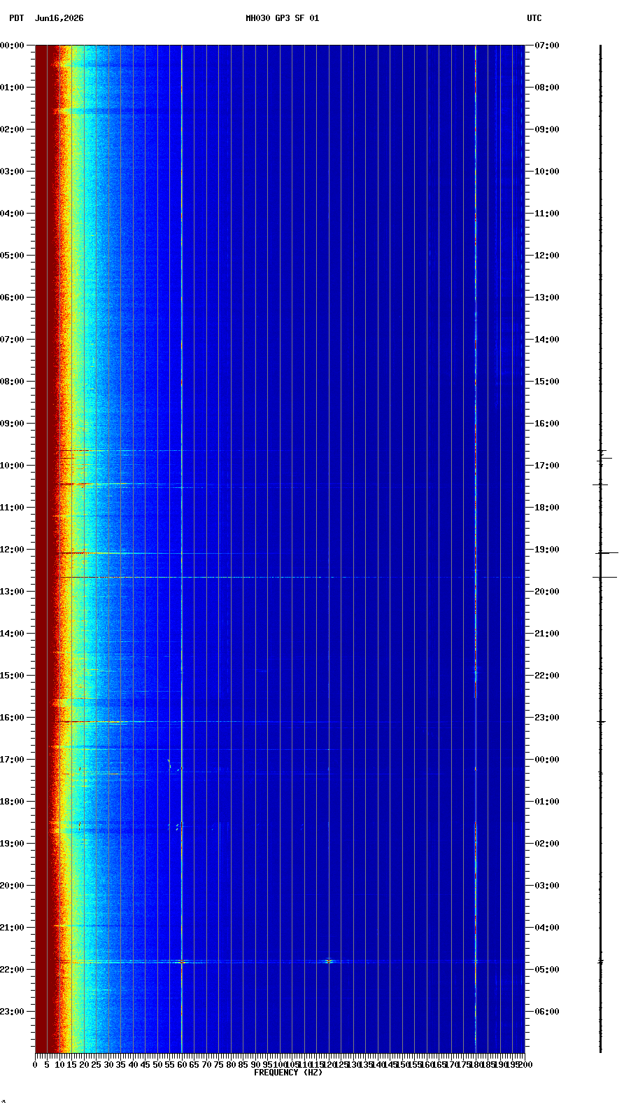Select 23:00 on the PDT time axis
The width and height of the screenshot is (631, 1109).
(x=12, y=1012)
